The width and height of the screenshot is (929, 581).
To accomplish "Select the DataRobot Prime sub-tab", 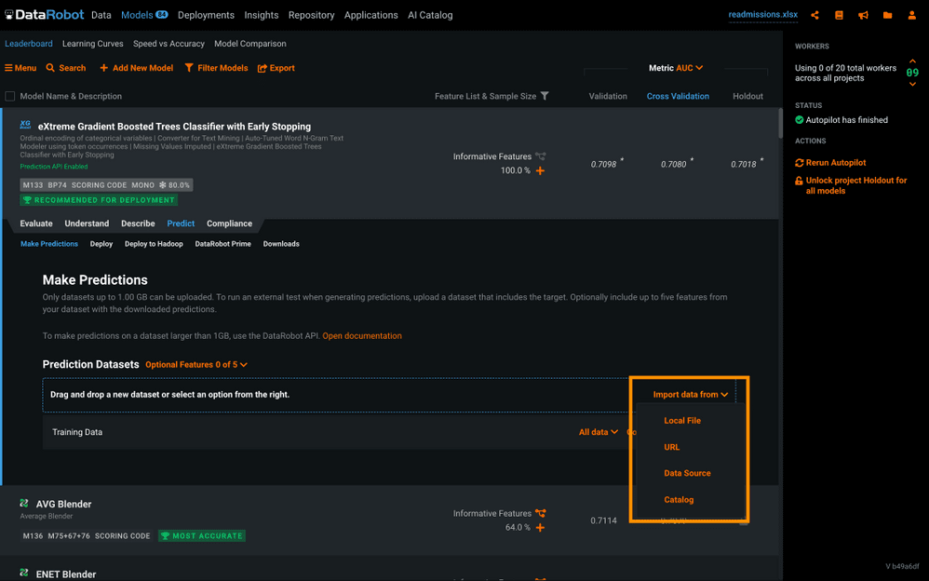I will (222, 244).
